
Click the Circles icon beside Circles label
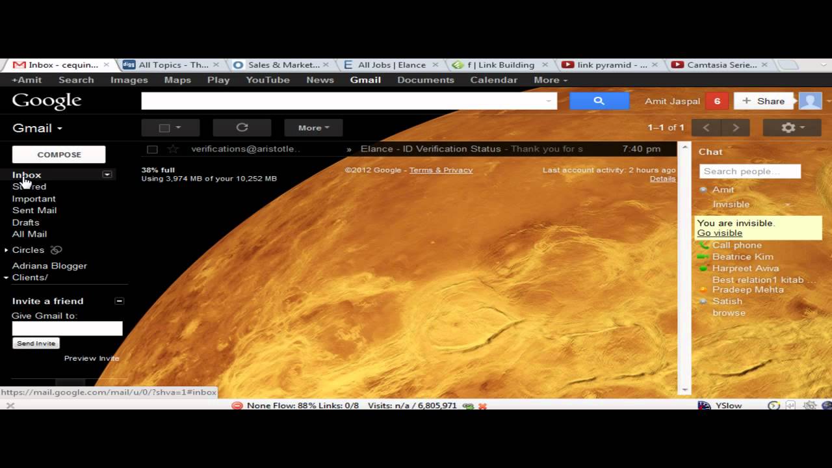click(x=57, y=250)
